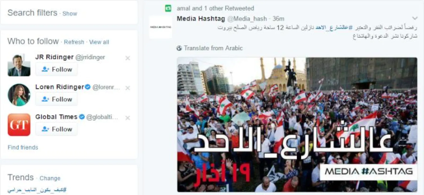Viewport: 424px width, 195px height.
Task: Dismiss Global Times follow suggestion
Action: [x=128, y=118]
